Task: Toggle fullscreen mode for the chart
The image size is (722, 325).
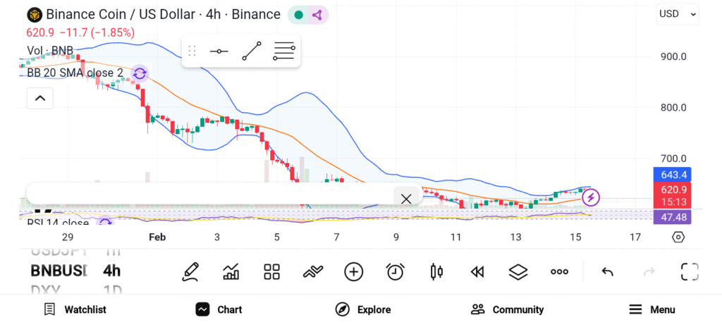Action: [690, 271]
